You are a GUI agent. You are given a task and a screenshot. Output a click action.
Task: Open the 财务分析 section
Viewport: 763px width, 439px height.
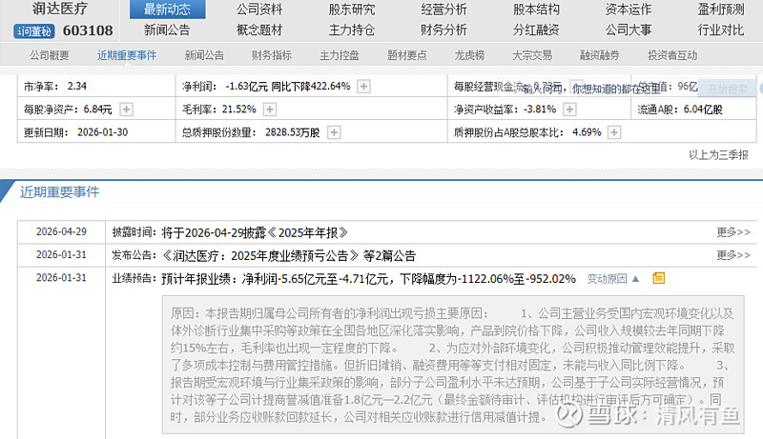point(443,30)
